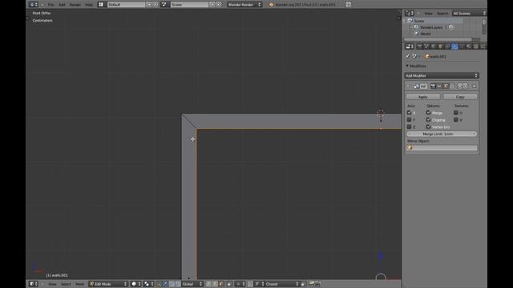513x288 pixels.
Task: Open the viewport shading dropdown
Action: [135, 284]
